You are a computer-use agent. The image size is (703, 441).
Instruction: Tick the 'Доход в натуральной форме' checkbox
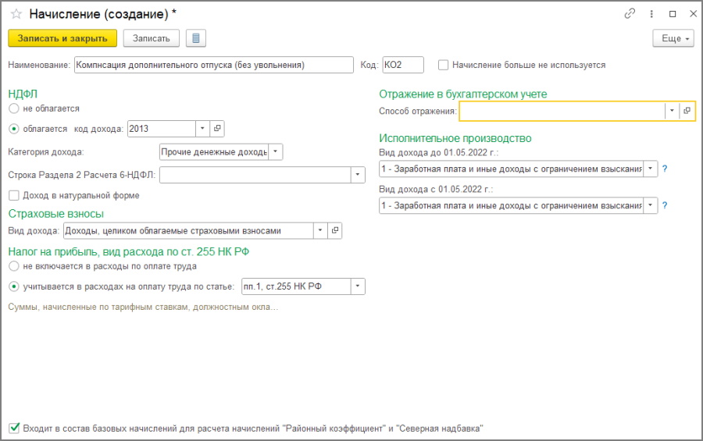click(14, 195)
